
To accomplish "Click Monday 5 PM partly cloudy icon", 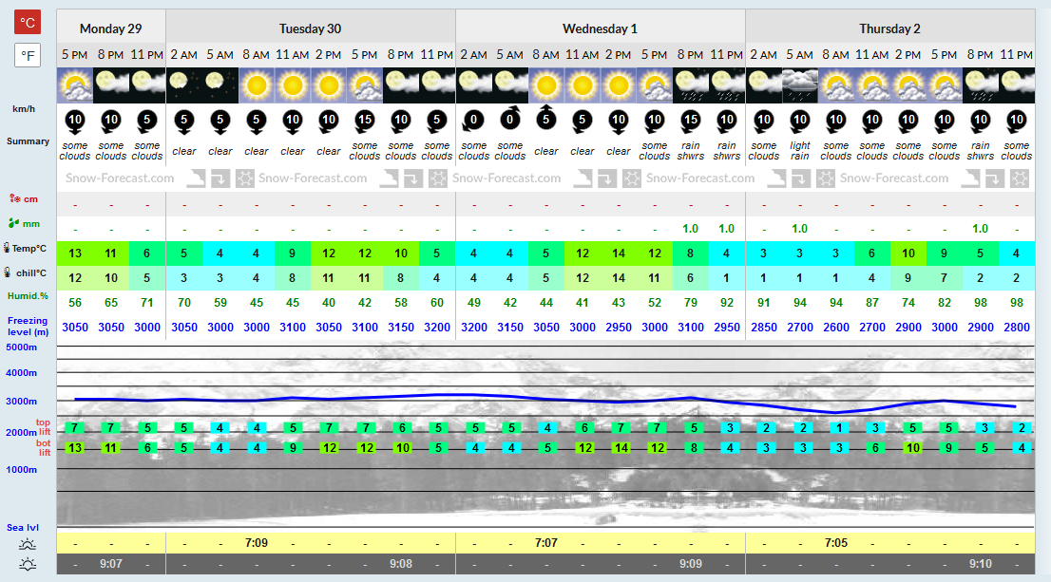I will [75, 85].
